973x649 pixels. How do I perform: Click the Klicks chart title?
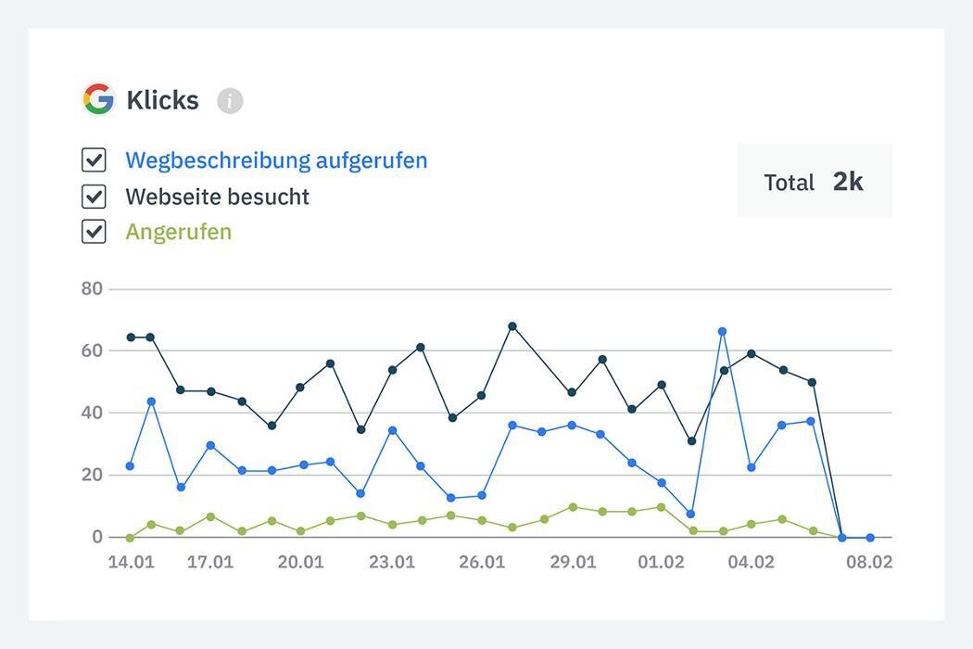point(162,100)
